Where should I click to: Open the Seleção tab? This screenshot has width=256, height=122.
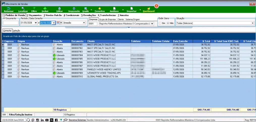point(16,30)
